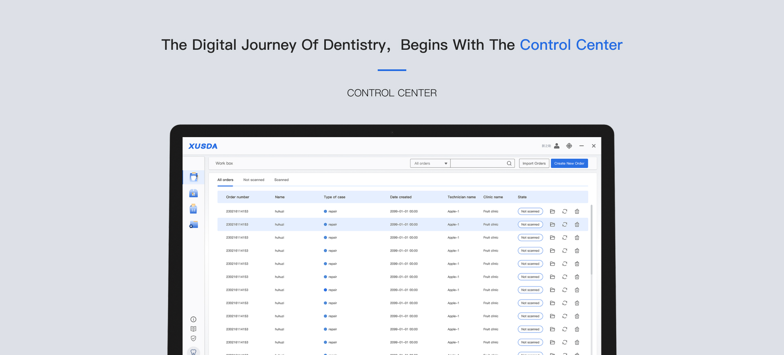Switch to the Scanned tab

tap(281, 180)
